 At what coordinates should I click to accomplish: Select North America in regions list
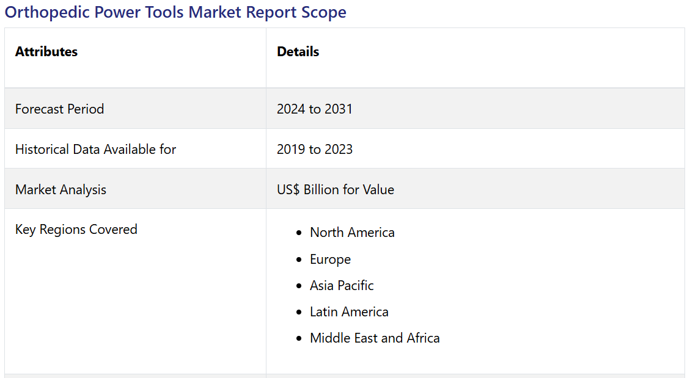352,233
